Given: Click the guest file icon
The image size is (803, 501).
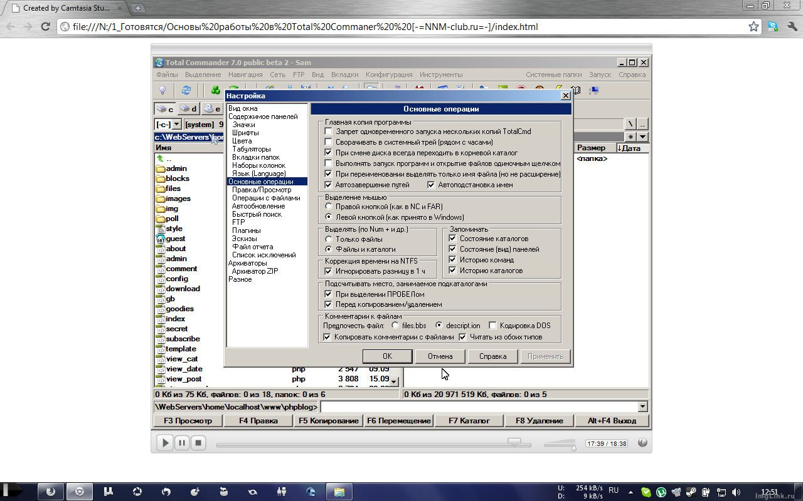Looking at the screenshot, I should click(161, 239).
